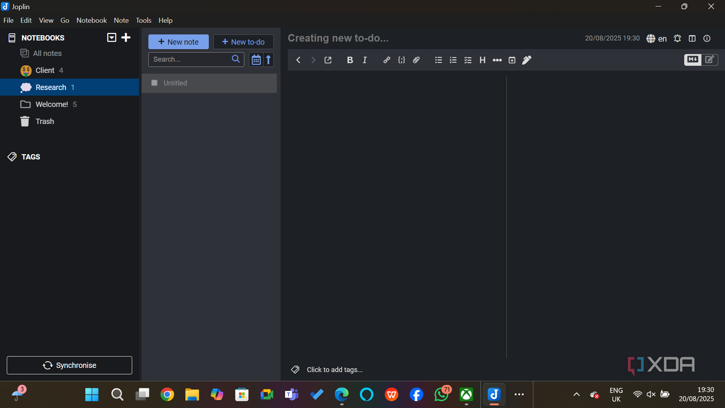
Task: Tick the Untitled to-do checkbox
Action: tap(154, 83)
